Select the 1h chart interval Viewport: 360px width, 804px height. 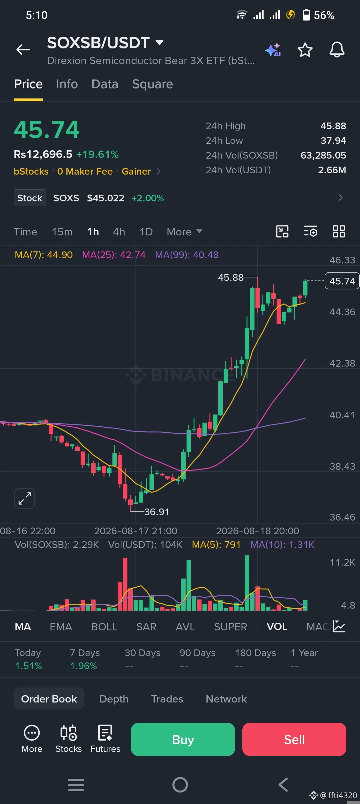point(93,232)
